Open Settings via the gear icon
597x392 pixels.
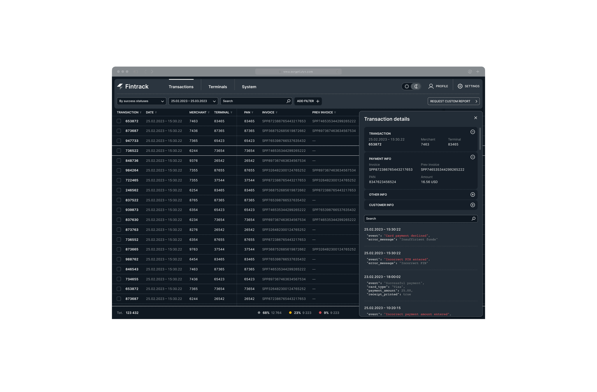460,86
